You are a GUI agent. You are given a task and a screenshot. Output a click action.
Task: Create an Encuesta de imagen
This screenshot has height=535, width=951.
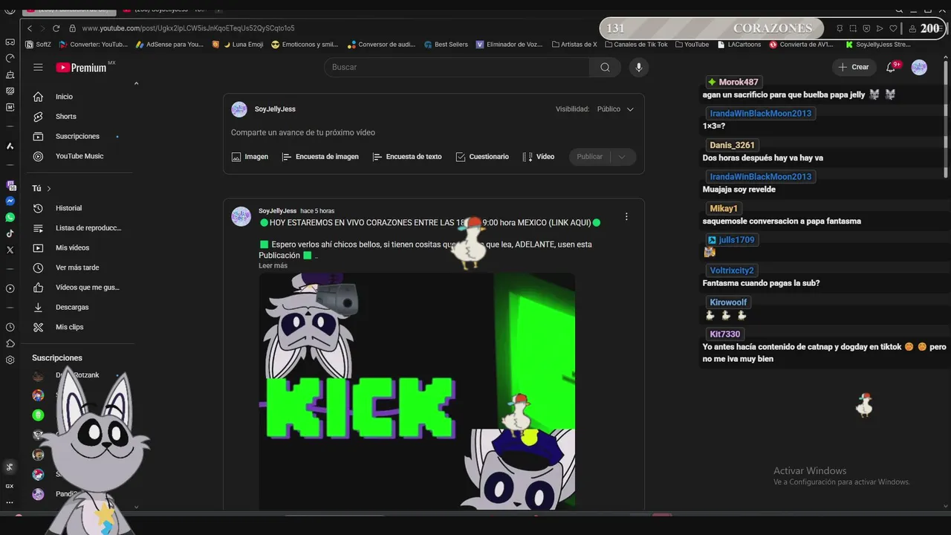pyautogui.click(x=320, y=157)
